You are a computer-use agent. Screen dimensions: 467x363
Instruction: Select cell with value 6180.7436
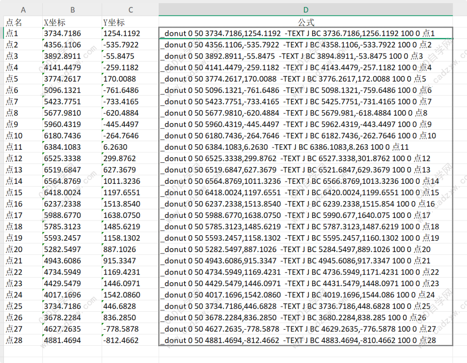coord(72,136)
